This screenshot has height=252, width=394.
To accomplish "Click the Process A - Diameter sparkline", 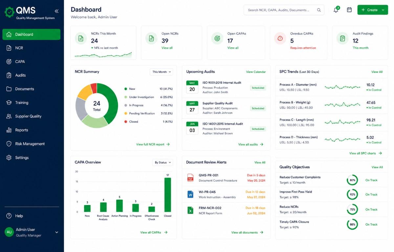I will 342,87.
